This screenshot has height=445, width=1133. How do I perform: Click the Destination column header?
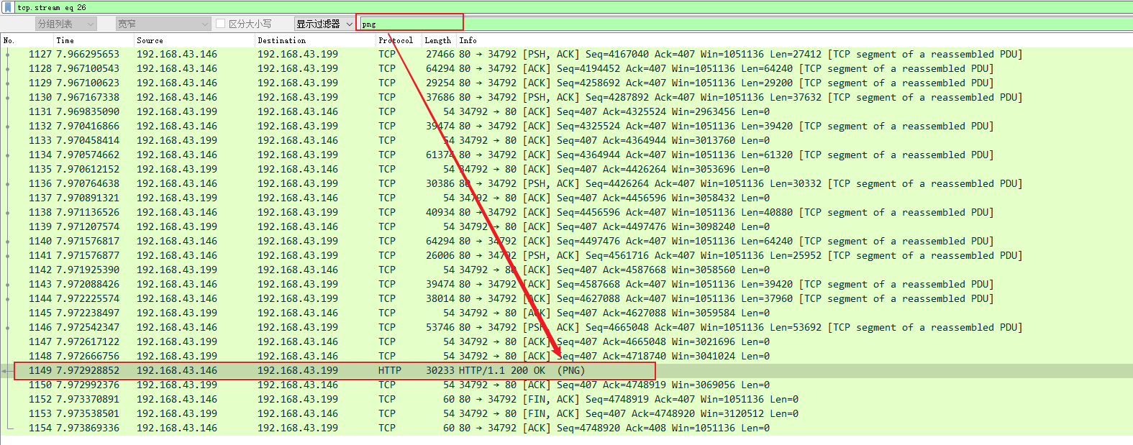click(281, 40)
